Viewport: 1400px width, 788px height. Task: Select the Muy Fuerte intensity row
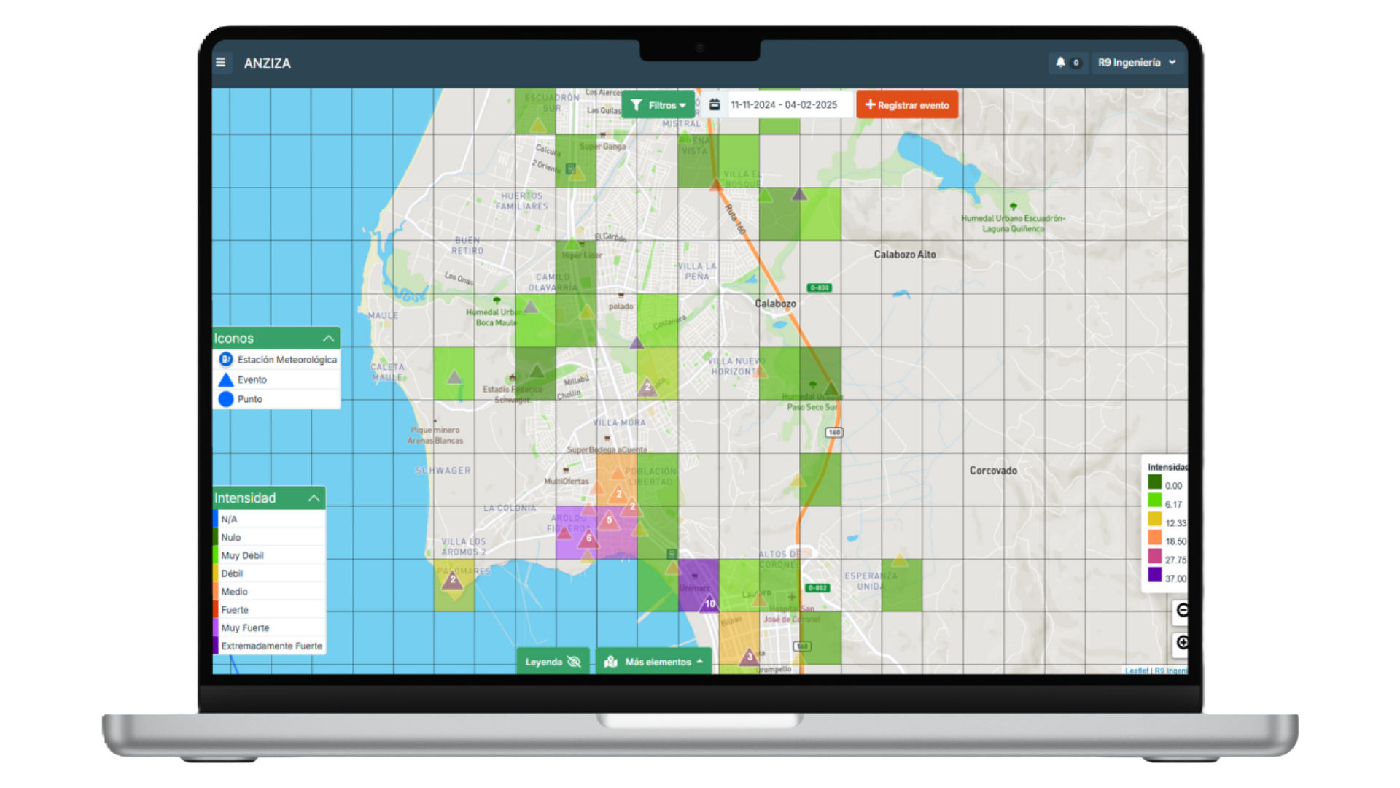click(x=269, y=628)
